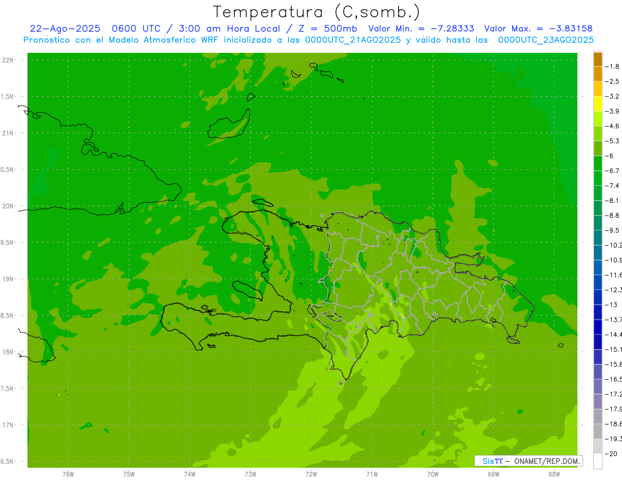This screenshot has height=481, width=622.
Task: Click the "0000UTC_21AGO2025" initialization text
Action: click(353, 40)
